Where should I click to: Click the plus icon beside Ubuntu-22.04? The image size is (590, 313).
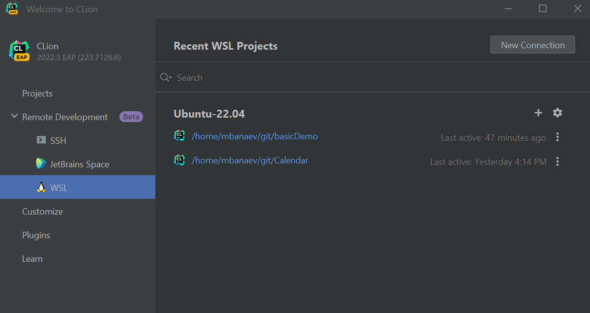tap(538, 113)
